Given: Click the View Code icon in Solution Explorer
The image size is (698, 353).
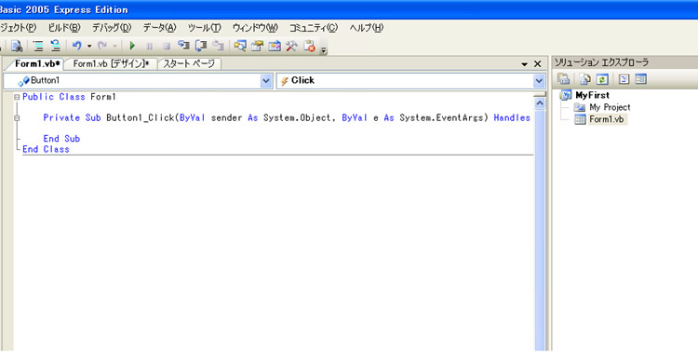Looking at the screenshot, I should click(624, 79).
